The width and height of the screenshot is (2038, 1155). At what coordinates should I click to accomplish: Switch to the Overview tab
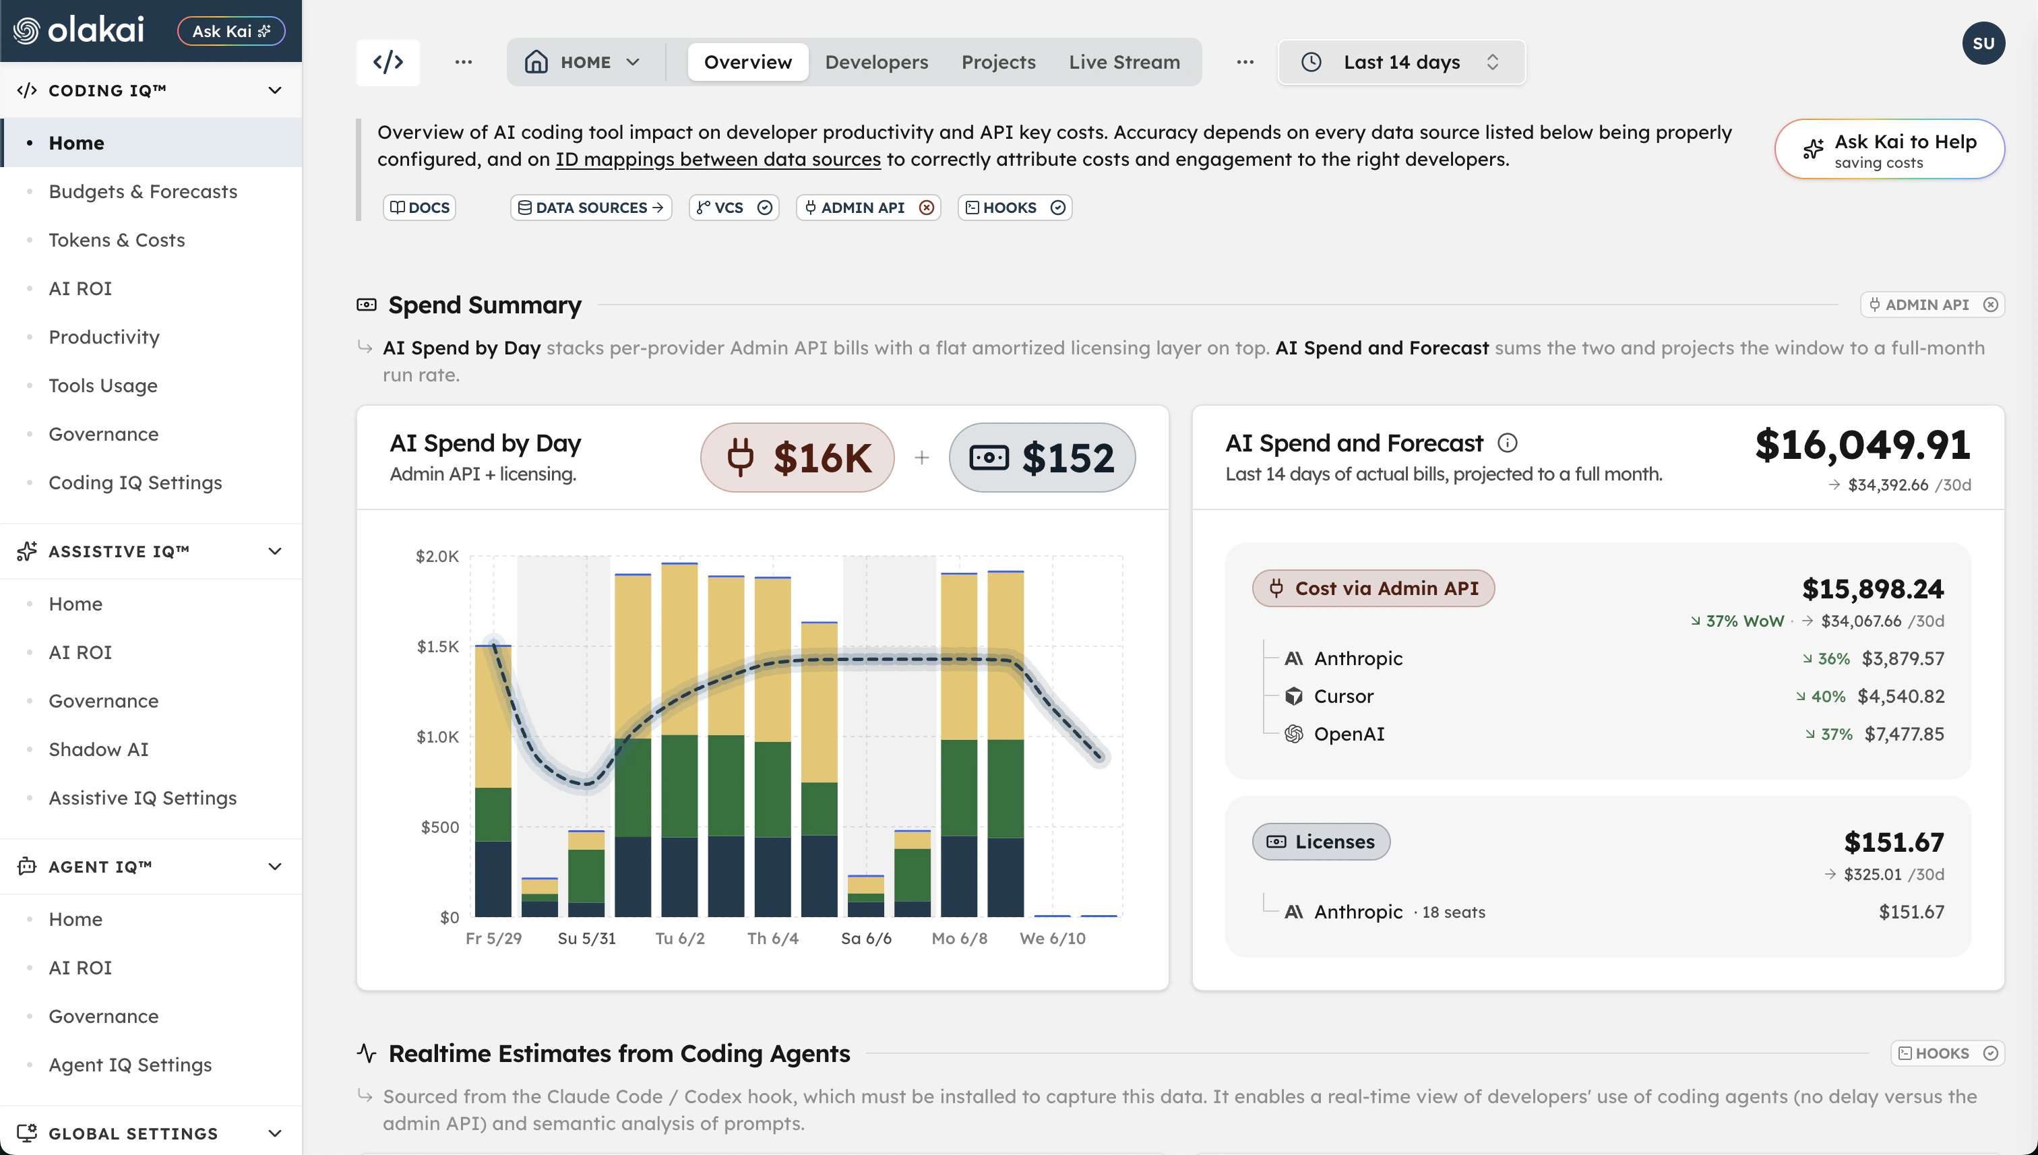point(747,62)
